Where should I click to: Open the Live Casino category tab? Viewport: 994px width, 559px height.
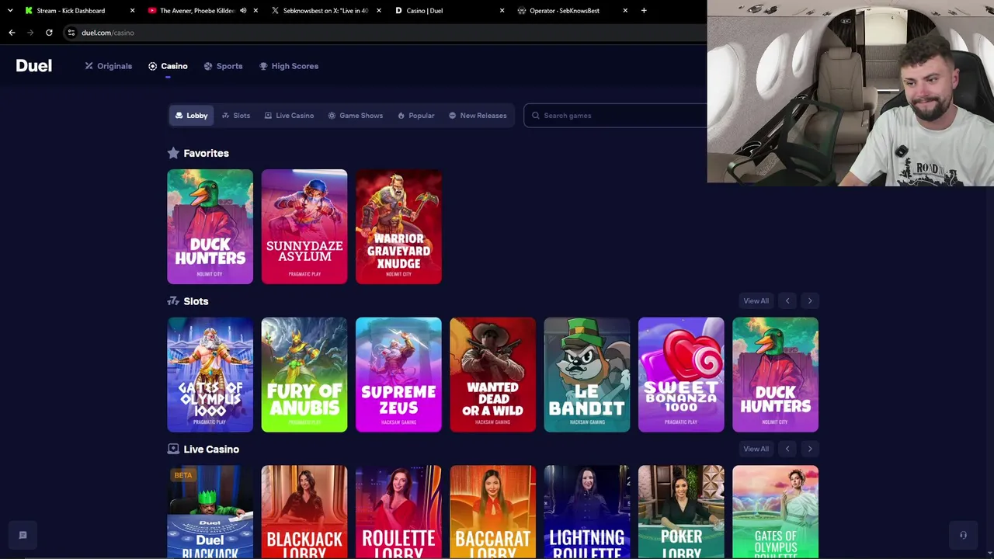click(x=289, y=116)
